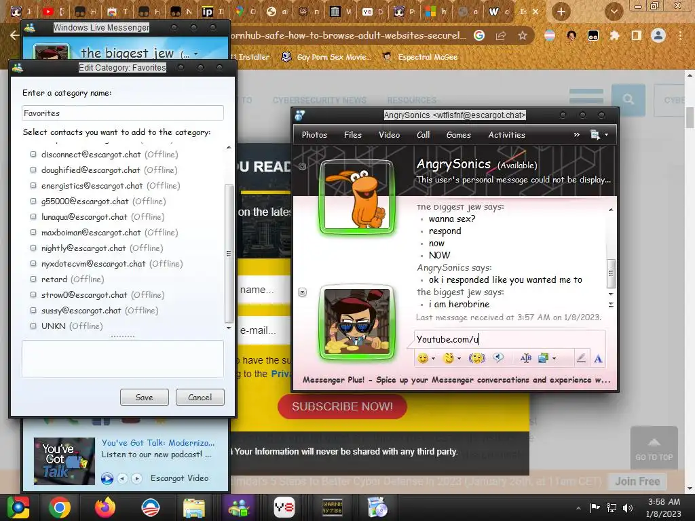Open the Chrome profile avatar
The width and height of the screenshot is (695, 521).
[658, 35]
